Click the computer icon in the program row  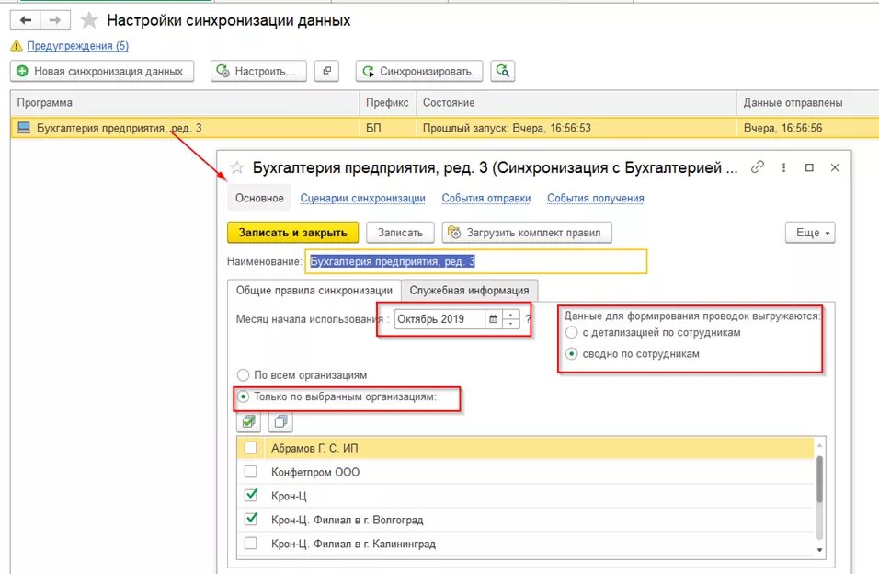pyautogui.click(x=24, y=128)
